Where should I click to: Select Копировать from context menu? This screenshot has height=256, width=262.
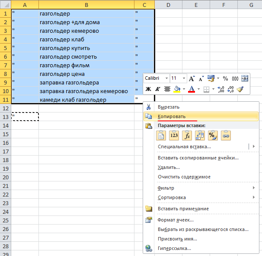pyautogui.click(x=201, y=116)
